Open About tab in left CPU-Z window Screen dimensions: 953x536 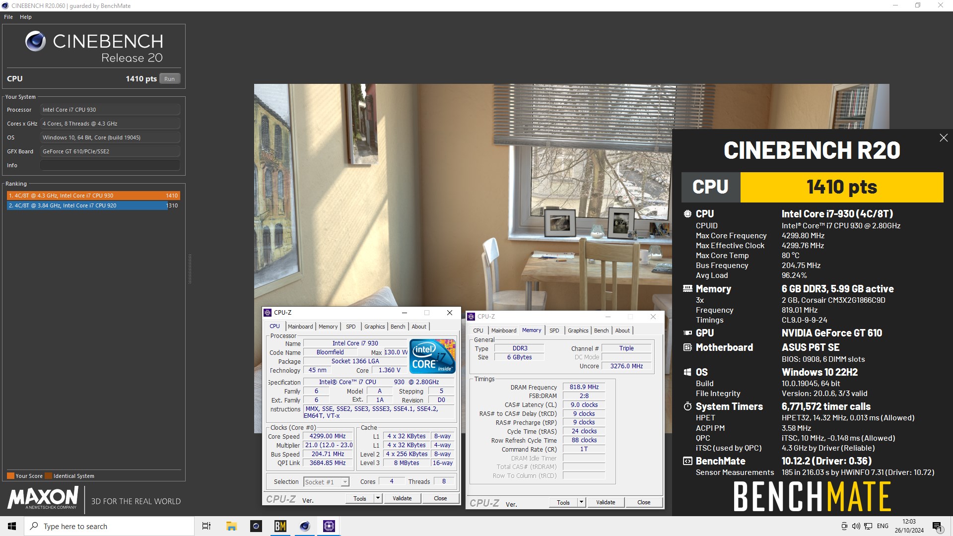419,327
